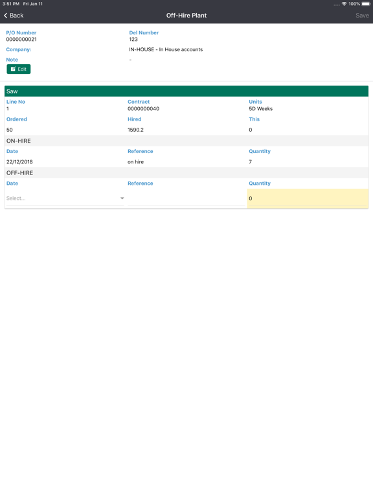The image size is (373, 498).
Task: Select the Del Number value 123
Action: click(x=133, y=40)
